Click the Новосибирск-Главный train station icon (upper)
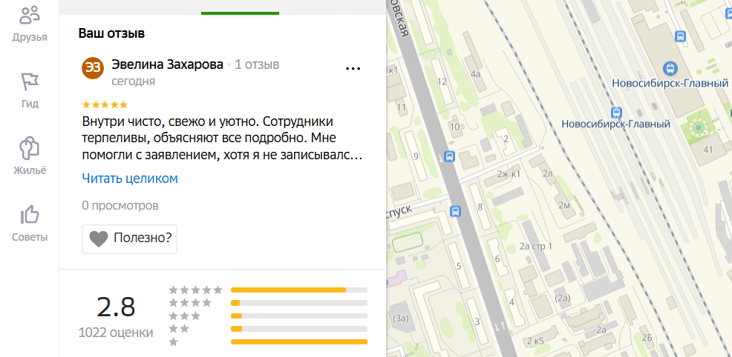Screen dimensions: 732x357 670,68
